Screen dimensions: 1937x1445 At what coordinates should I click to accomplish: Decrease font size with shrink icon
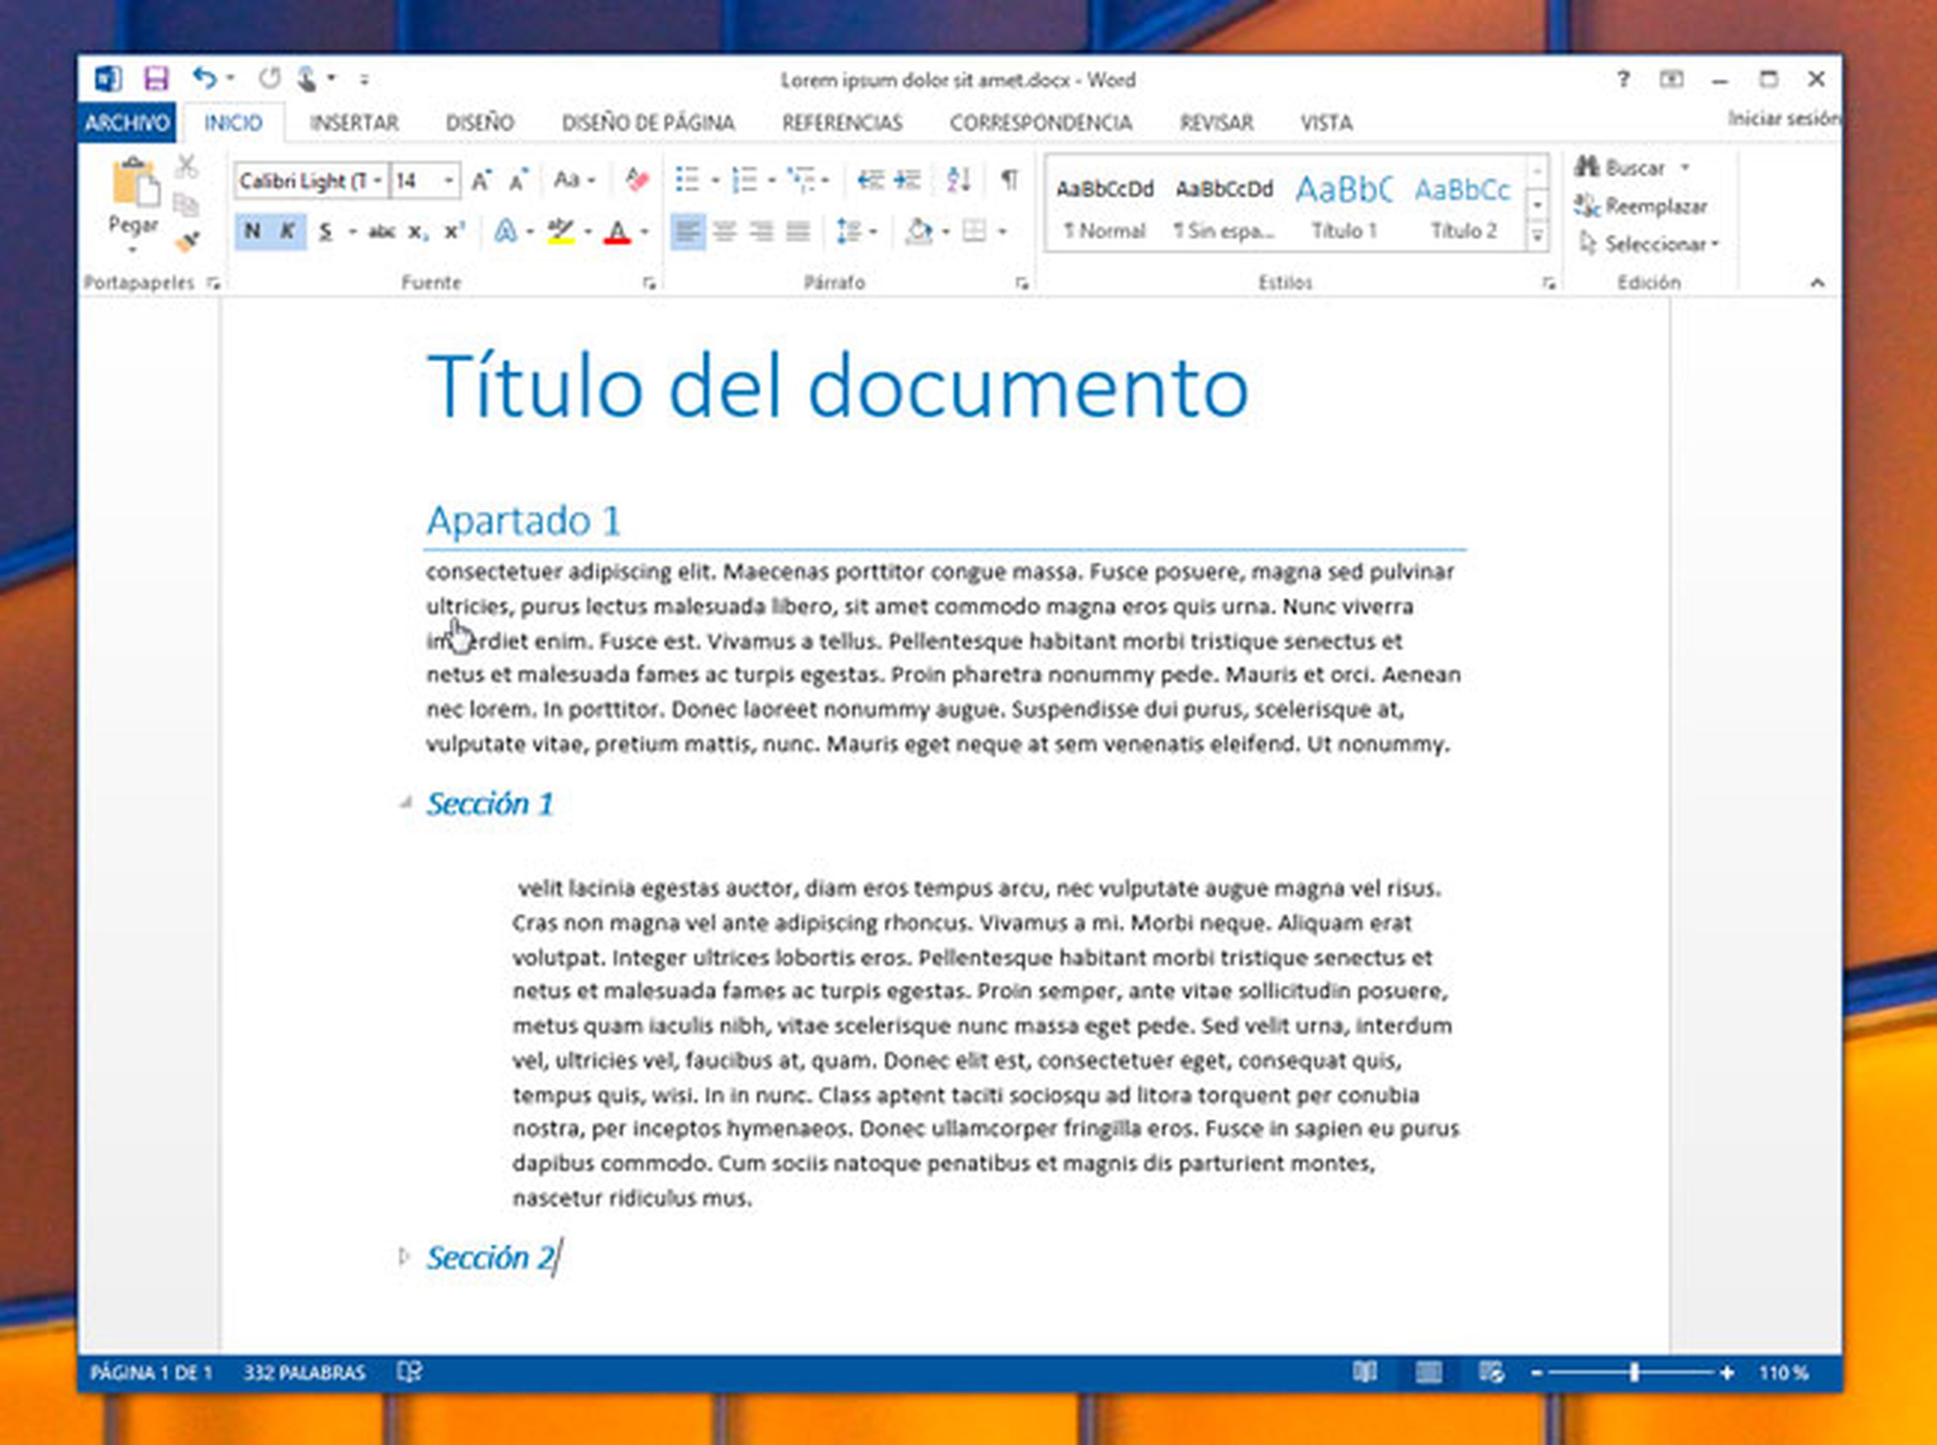(518, 181)
